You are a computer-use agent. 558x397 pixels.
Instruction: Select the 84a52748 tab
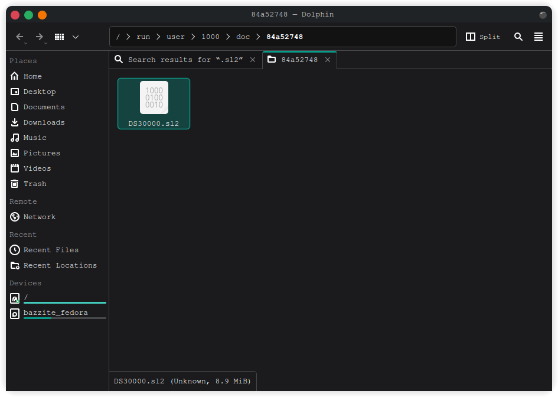pyautogui.click(x=299, y=60)
